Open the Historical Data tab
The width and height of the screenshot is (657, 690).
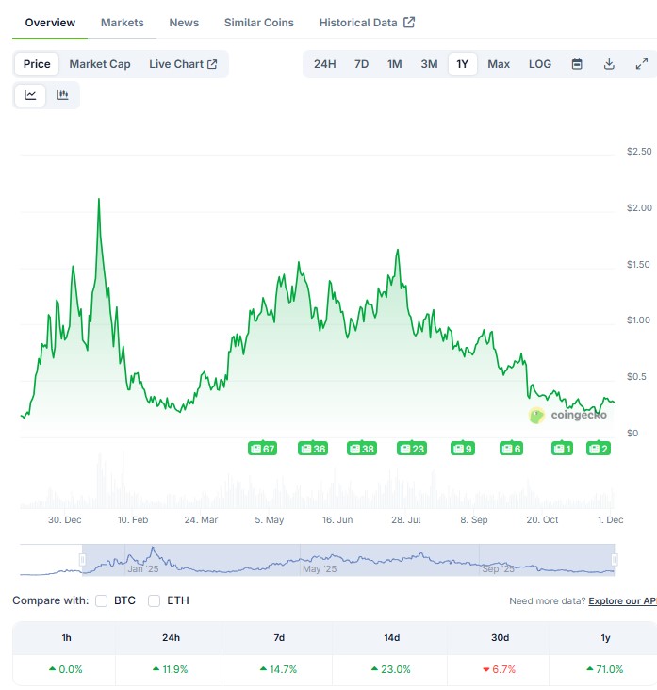(367, 23)
